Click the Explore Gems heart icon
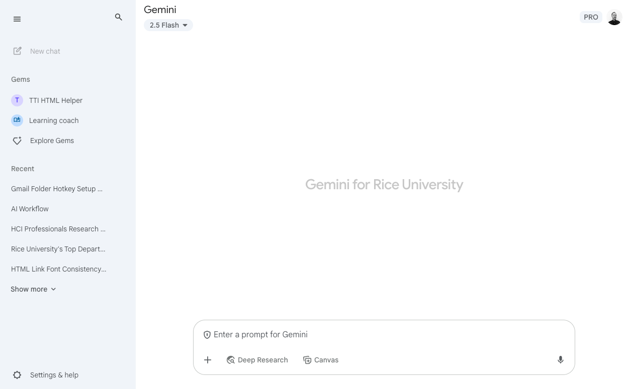 pos(17,141)
